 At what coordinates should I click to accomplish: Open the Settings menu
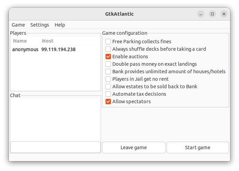point(40,25)
